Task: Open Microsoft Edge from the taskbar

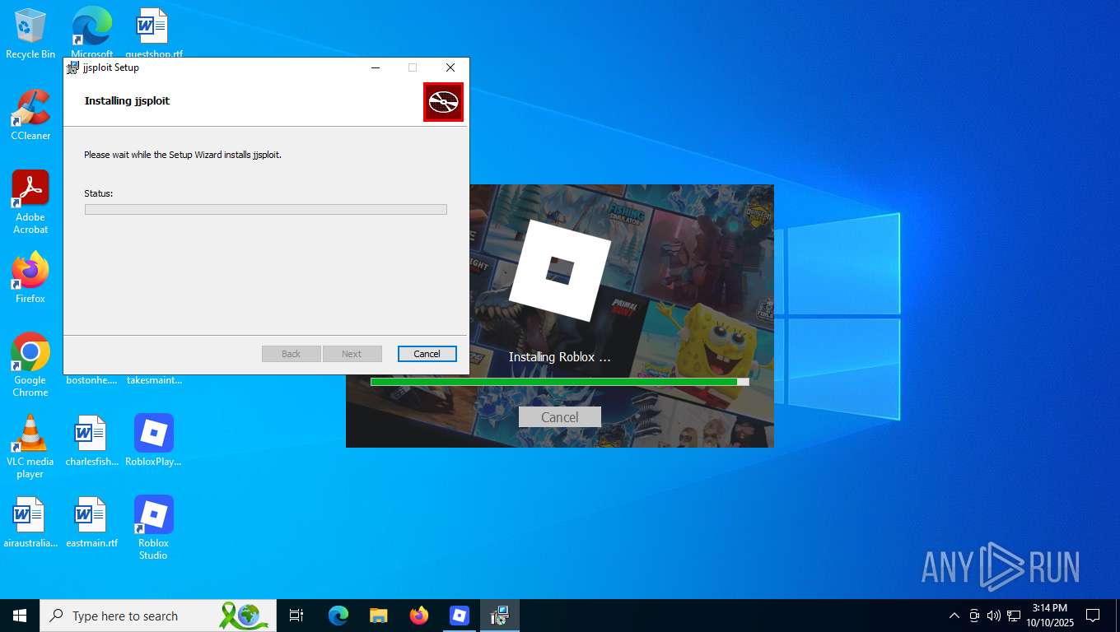Action: click(338, 616)
